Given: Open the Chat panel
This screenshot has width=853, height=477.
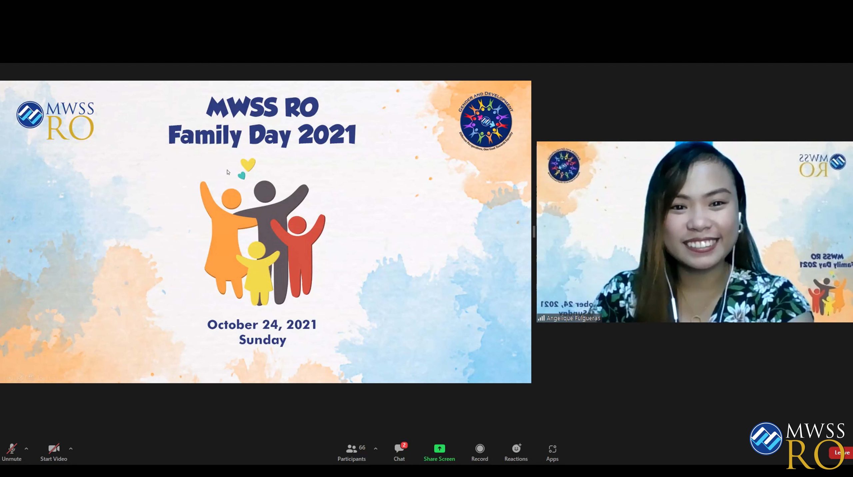Looking at the screenshot, I should point(399,452).
